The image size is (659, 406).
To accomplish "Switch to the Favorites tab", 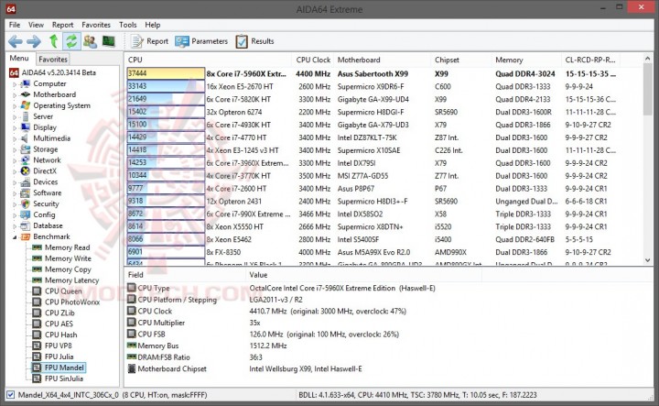I will point(53,60).
